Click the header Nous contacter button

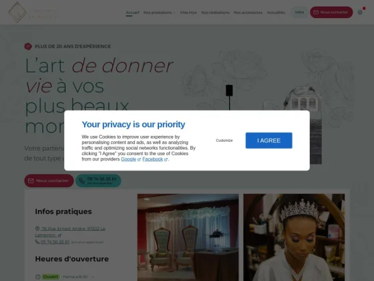tap(331, 12)
